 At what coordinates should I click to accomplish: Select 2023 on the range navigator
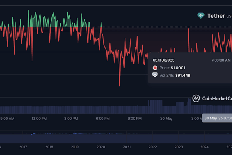point(178,147)
